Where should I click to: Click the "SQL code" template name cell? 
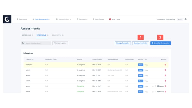(111, 75)
